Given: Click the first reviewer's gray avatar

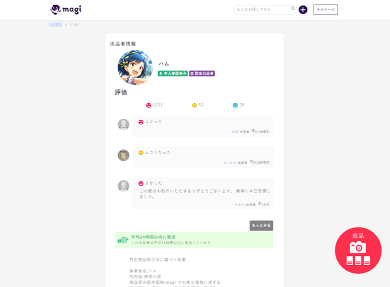Looking at the screenshot, I should 123,124.
